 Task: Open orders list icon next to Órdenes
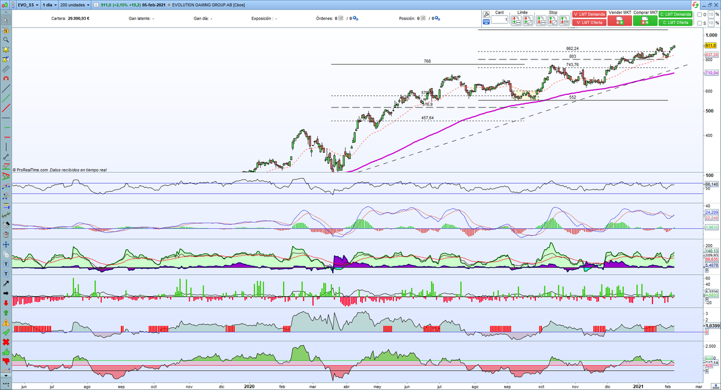click(x=341, y=18)
